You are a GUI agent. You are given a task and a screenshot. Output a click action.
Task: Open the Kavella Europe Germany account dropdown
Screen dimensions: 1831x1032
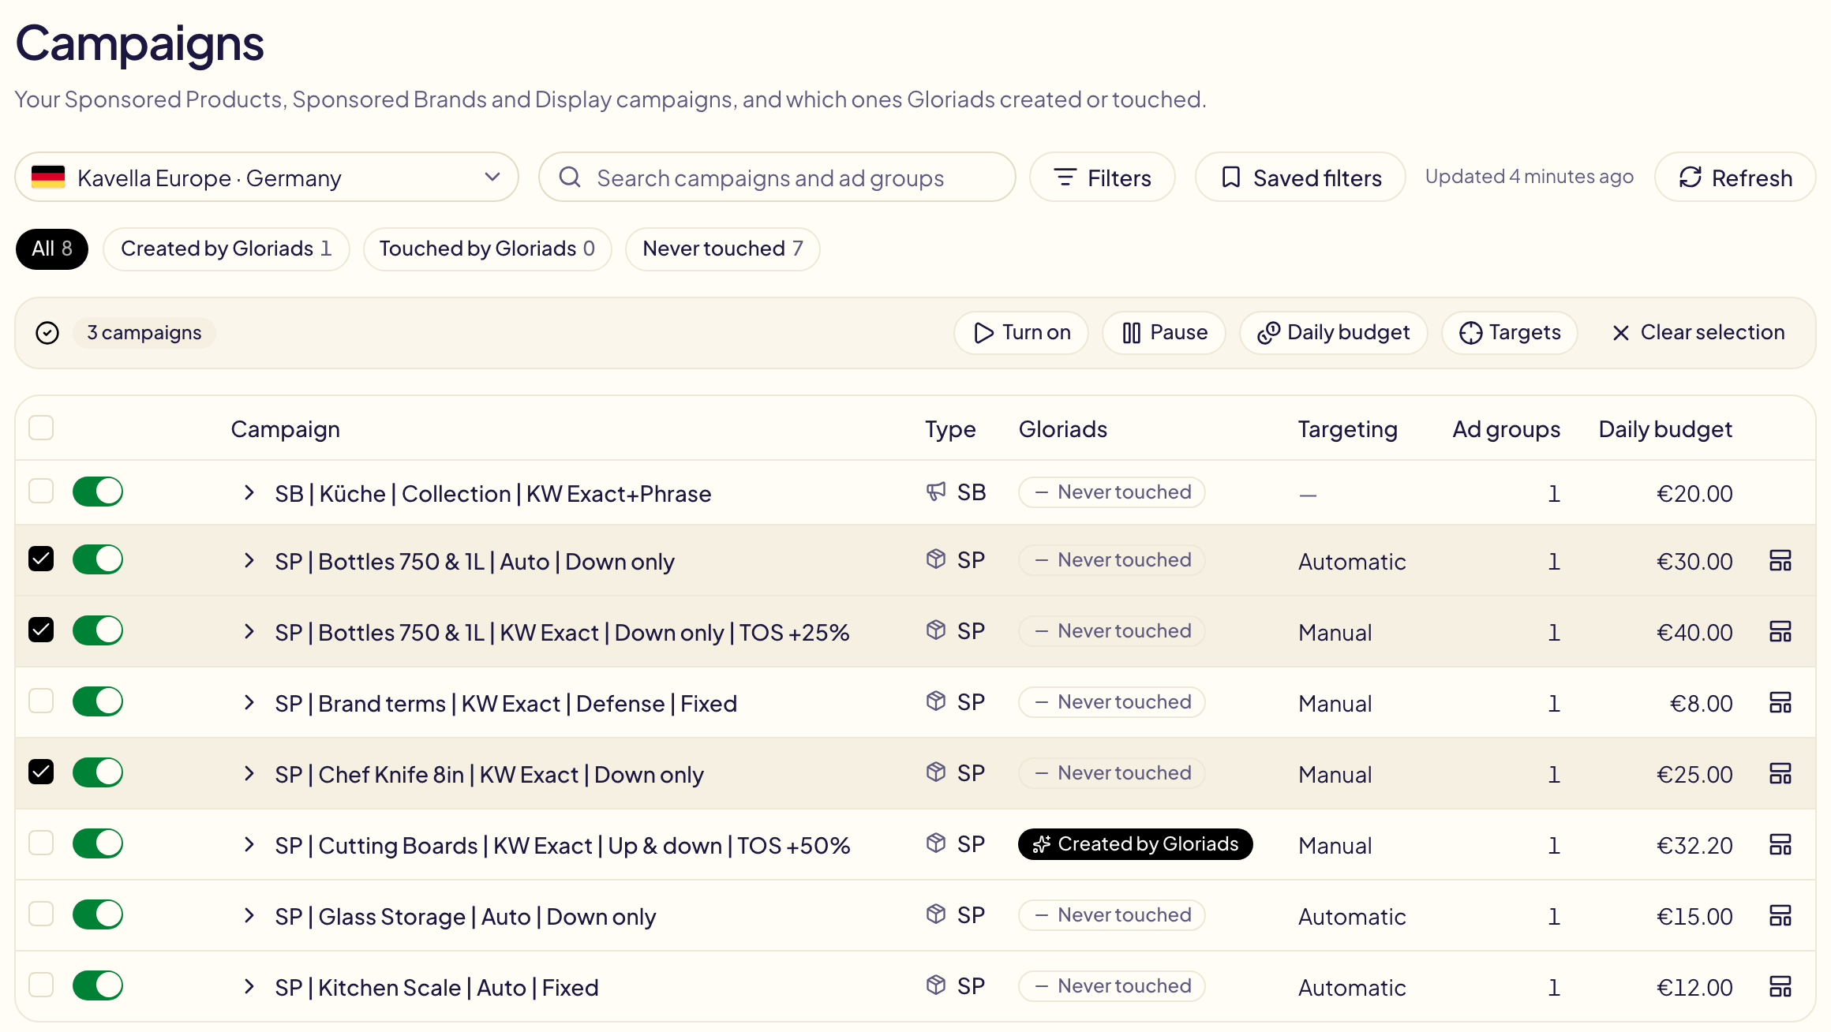(267, 178)
